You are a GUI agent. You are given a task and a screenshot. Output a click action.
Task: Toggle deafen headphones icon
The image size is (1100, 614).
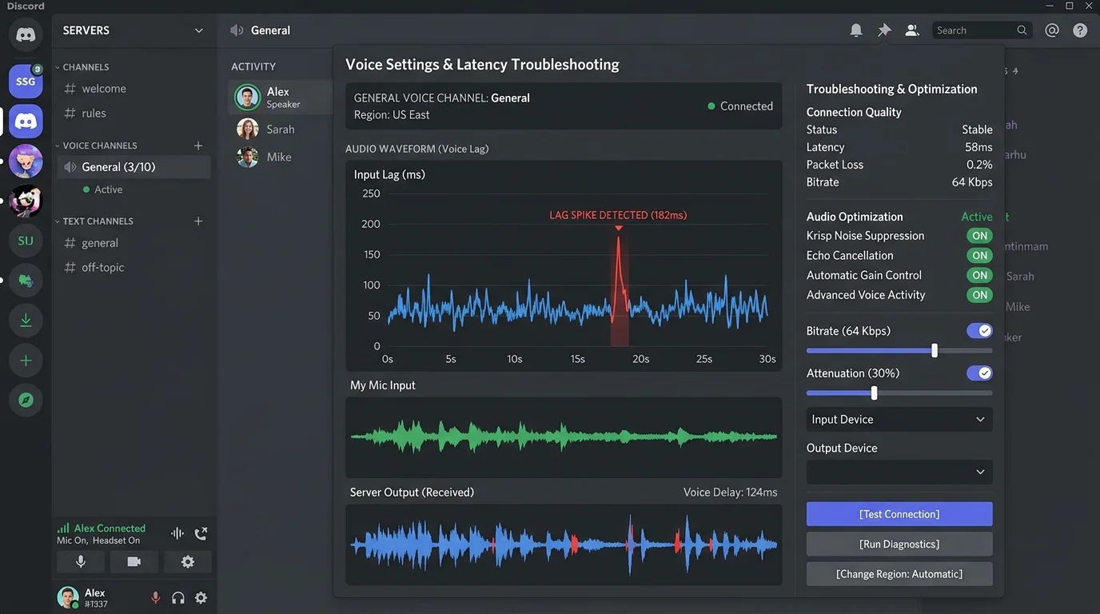(x=178, y=598)
